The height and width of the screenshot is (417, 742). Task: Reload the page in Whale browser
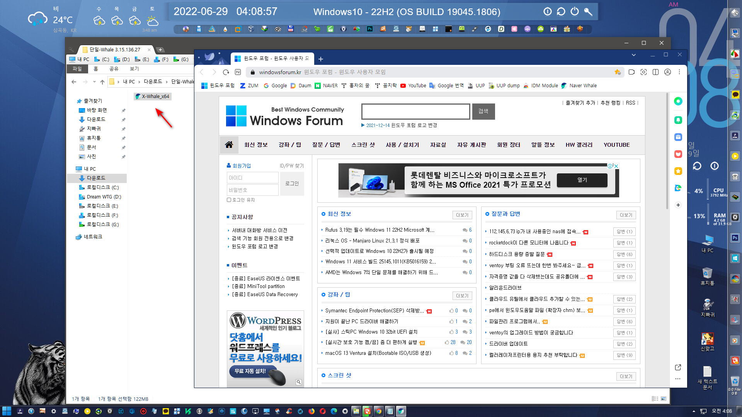tap(226, 72)
